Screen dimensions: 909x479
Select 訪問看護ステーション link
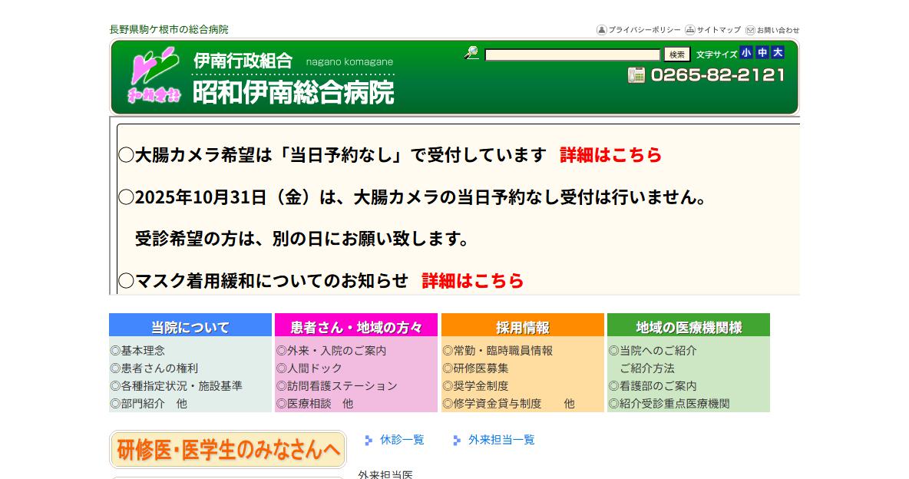pyautogui.click(x=337, y=385)
